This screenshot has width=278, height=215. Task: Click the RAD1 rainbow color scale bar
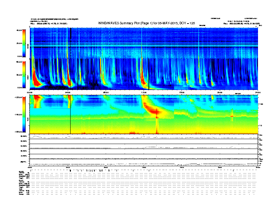pyautogui.click(x=24, y=74)
